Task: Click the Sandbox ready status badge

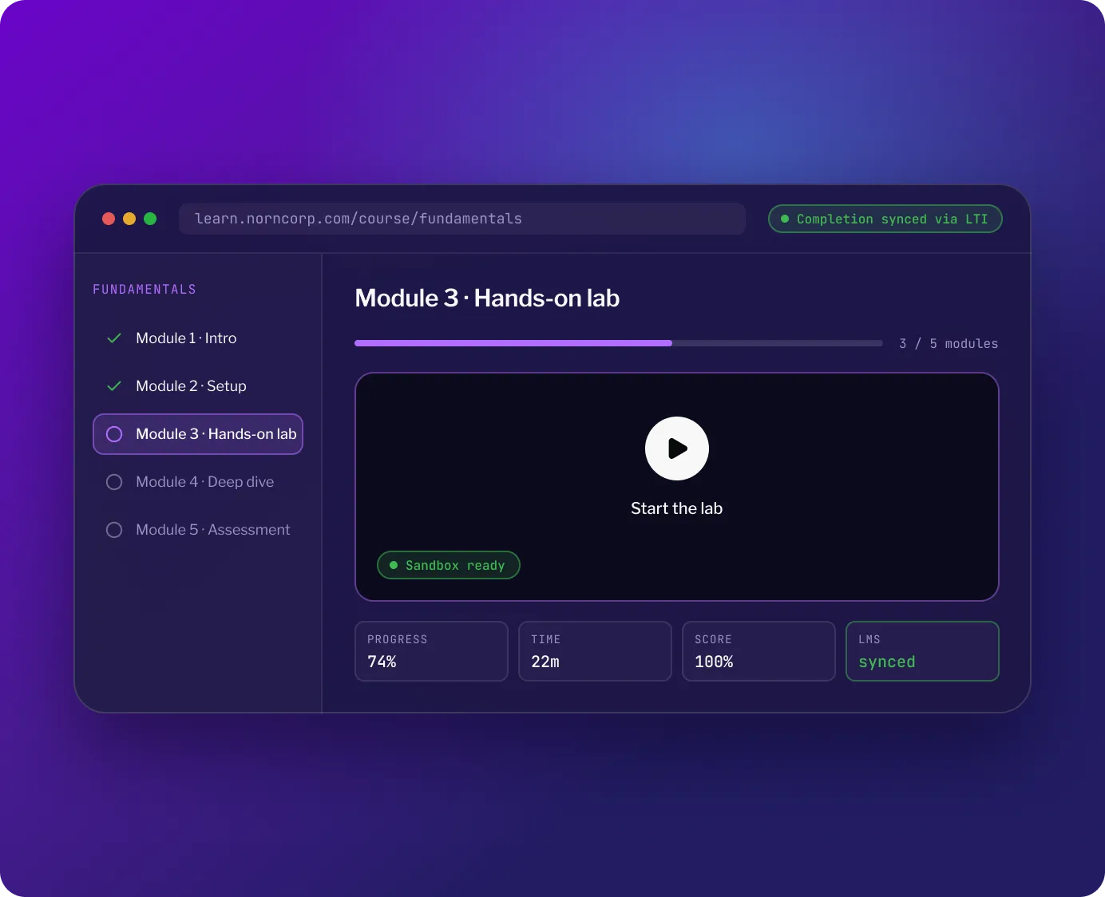Action: pos(448,565)
